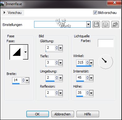Increase Breite value with up arrow
Screen dimensions: 122x120
(24, 79)
